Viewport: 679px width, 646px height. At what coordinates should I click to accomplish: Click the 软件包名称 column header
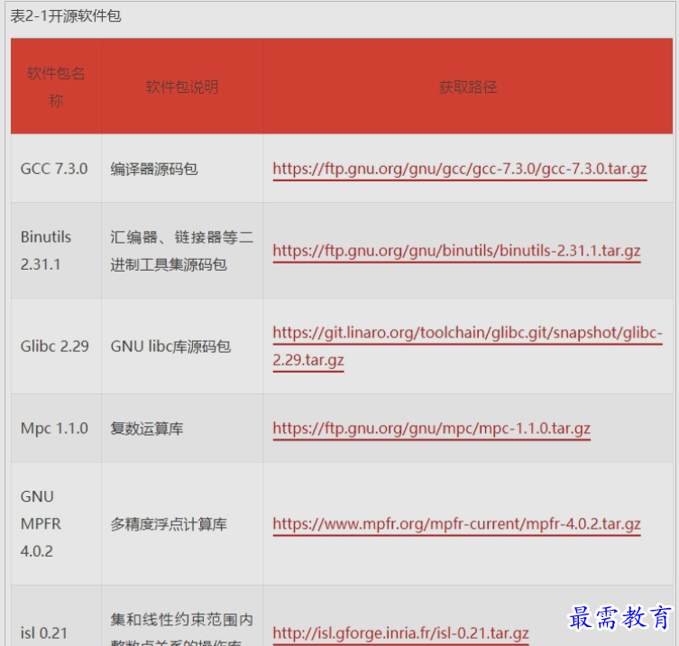56,87
